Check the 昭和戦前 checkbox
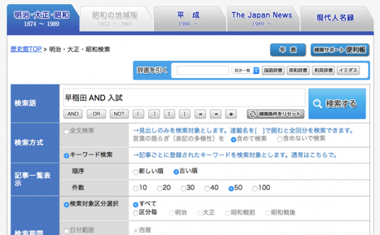 point(227,213)
